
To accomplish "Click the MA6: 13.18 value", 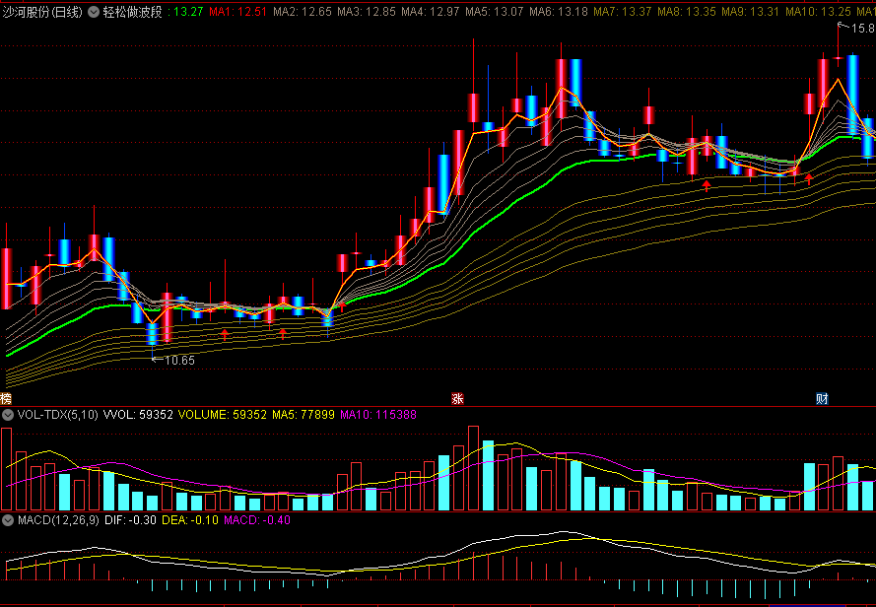I will (559, 12).
